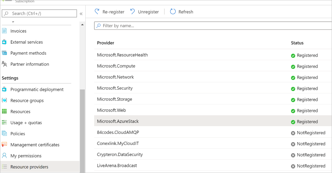Screen dimensions: 332x173
Task: Click the sidebar scrollbar thumb
Action: point(82,131)
